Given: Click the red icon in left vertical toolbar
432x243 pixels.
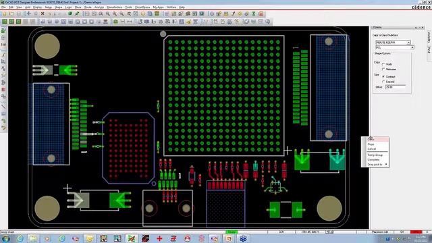Looking at the screenshot, I should click(3, 89).
